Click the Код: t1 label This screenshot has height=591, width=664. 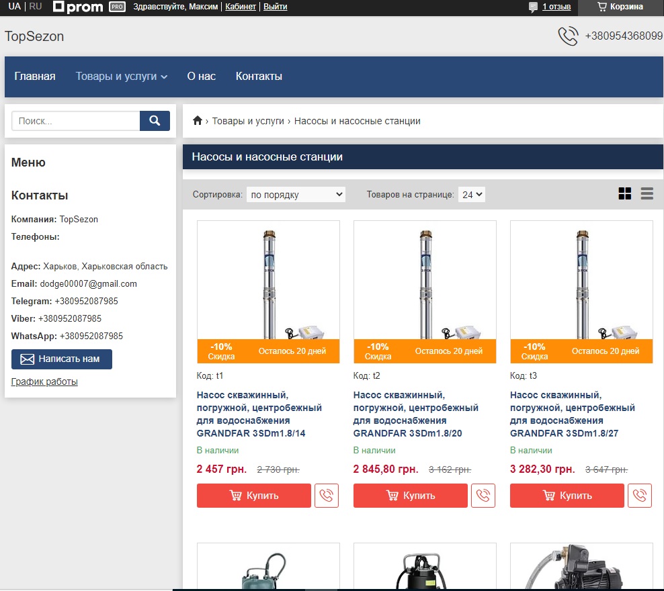pos(210,375)
